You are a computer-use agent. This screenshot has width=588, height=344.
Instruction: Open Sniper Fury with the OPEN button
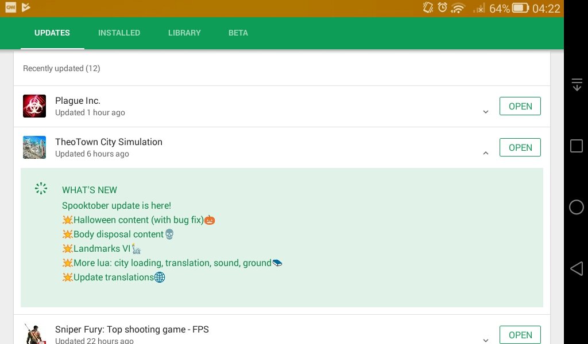[x=520, y=335]
